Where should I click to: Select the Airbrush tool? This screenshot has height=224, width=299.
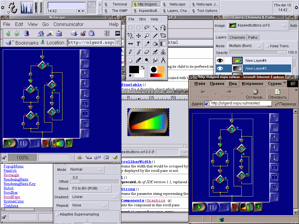pyautogui.click(x=155, y=52)
